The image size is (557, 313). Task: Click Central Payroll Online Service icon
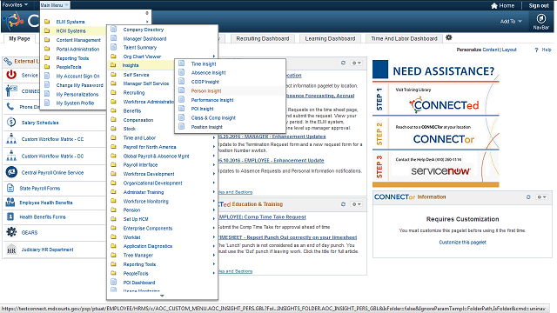pyautogui.click(x=11, y=172)
